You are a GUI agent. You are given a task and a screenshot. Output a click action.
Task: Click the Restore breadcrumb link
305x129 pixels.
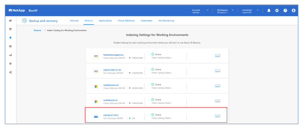[38, 30]
